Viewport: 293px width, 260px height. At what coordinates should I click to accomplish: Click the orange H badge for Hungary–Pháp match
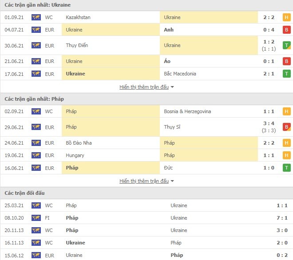[x=286, y=155]
